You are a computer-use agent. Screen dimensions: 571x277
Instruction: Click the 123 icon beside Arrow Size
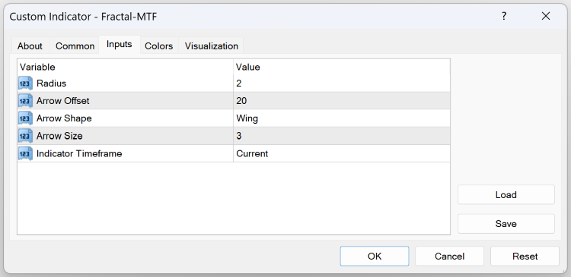click(x=25, y=136)
